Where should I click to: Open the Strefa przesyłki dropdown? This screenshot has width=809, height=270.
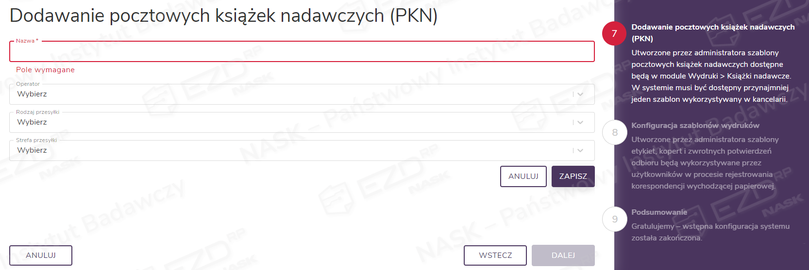(291, 151)
